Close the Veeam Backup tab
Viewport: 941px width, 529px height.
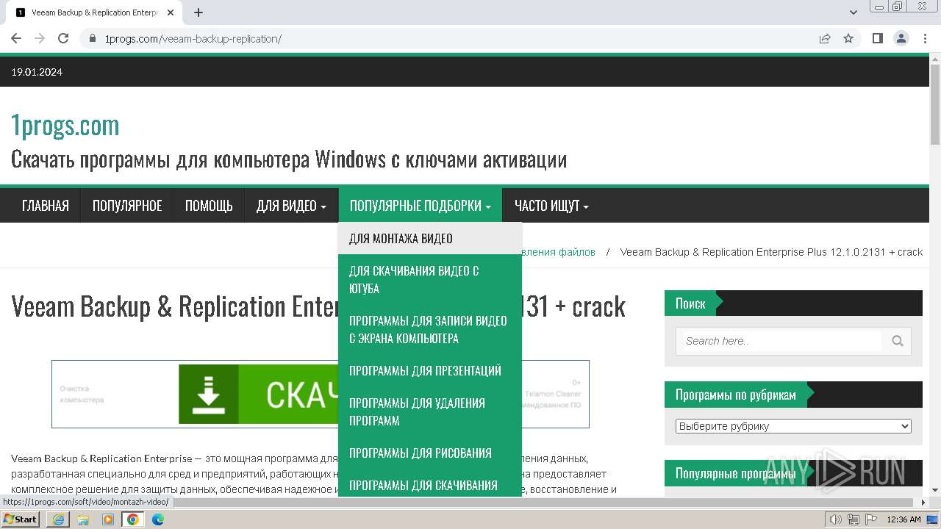(171, 12)
